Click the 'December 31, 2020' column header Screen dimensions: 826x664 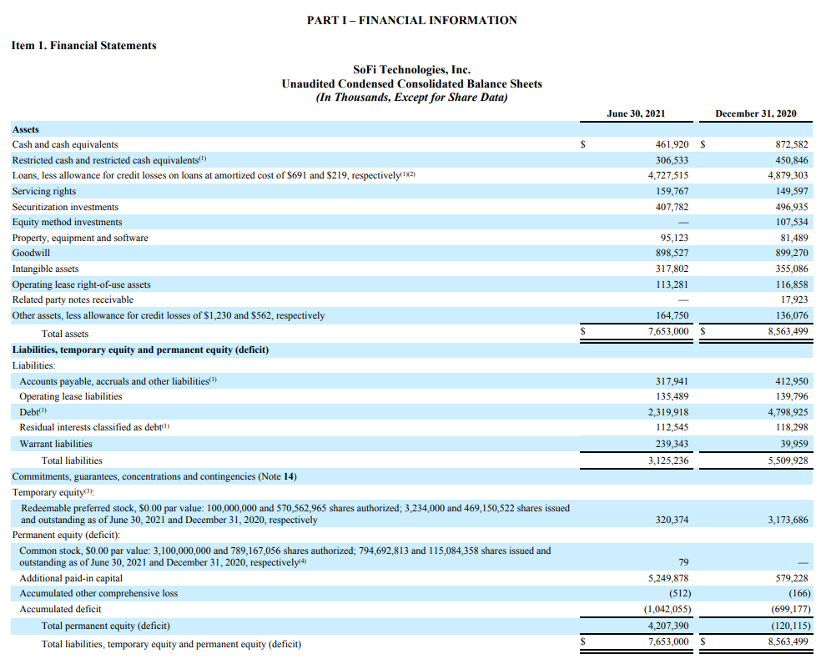coord(756,113)
